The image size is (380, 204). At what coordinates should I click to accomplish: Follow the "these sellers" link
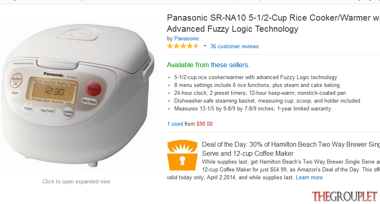229,65
